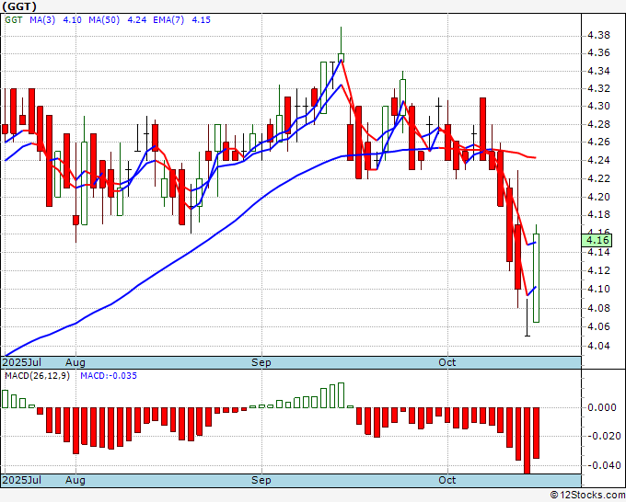Click the 4.12 price axis label
This screenshot has width=626, height=502.
(x=599, y=270)
